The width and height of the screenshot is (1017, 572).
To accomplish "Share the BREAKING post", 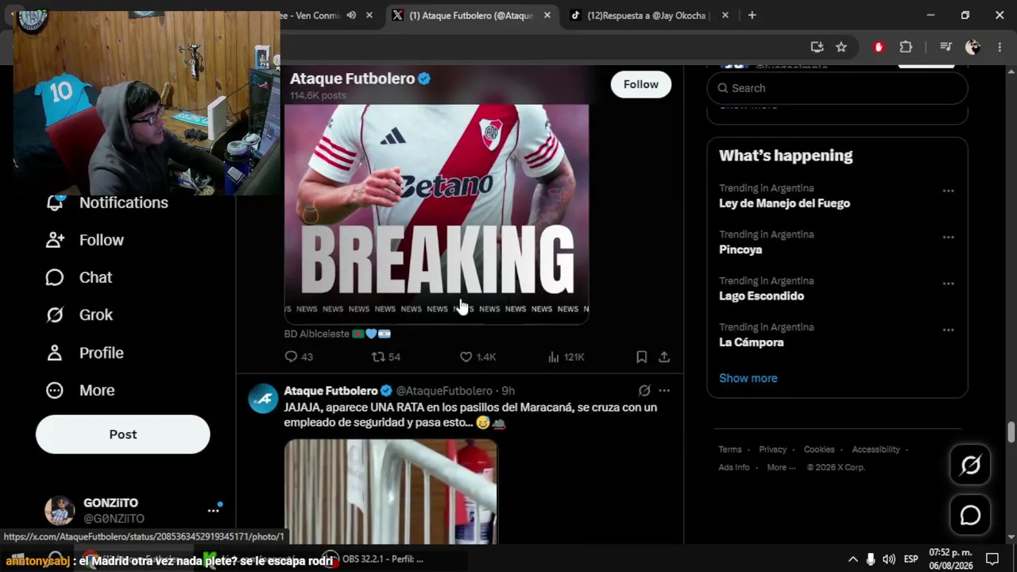I will click(664, 357).
